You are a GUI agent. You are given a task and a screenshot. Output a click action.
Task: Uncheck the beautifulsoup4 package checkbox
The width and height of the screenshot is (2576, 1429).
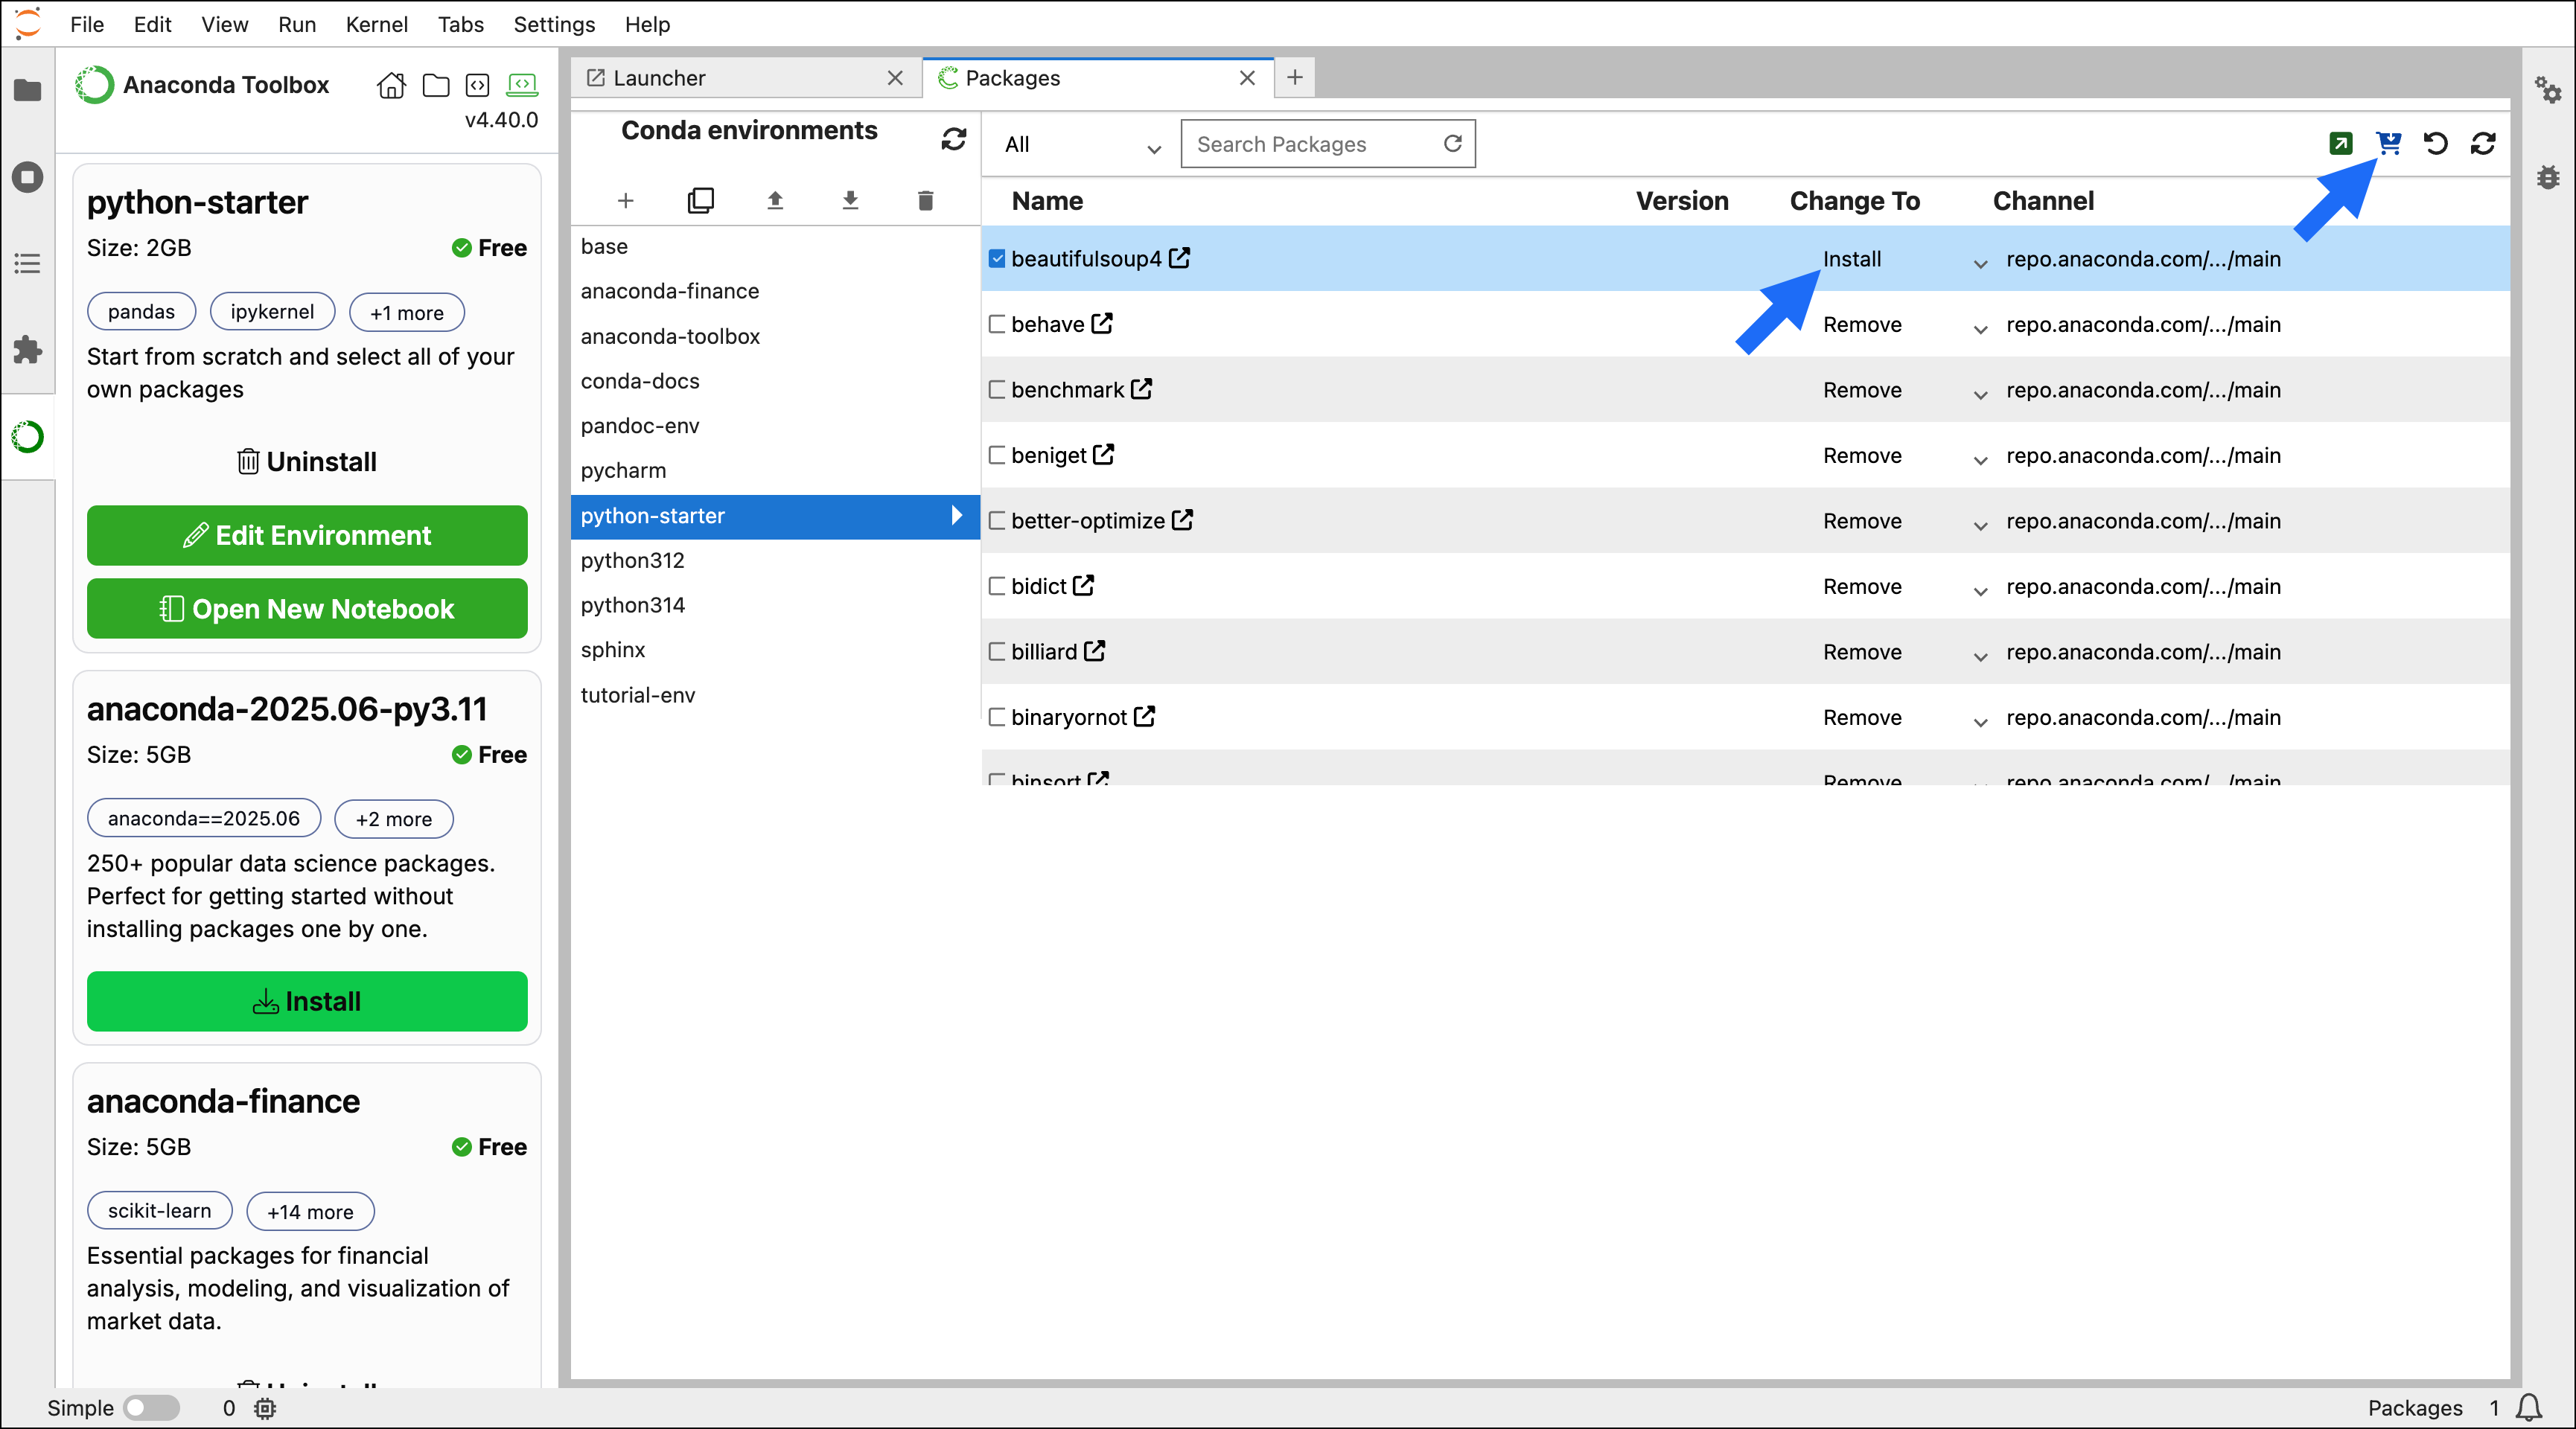coord(997,259)
